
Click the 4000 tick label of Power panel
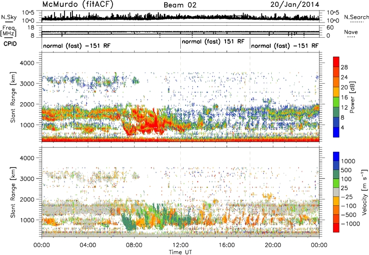[28, 63]
